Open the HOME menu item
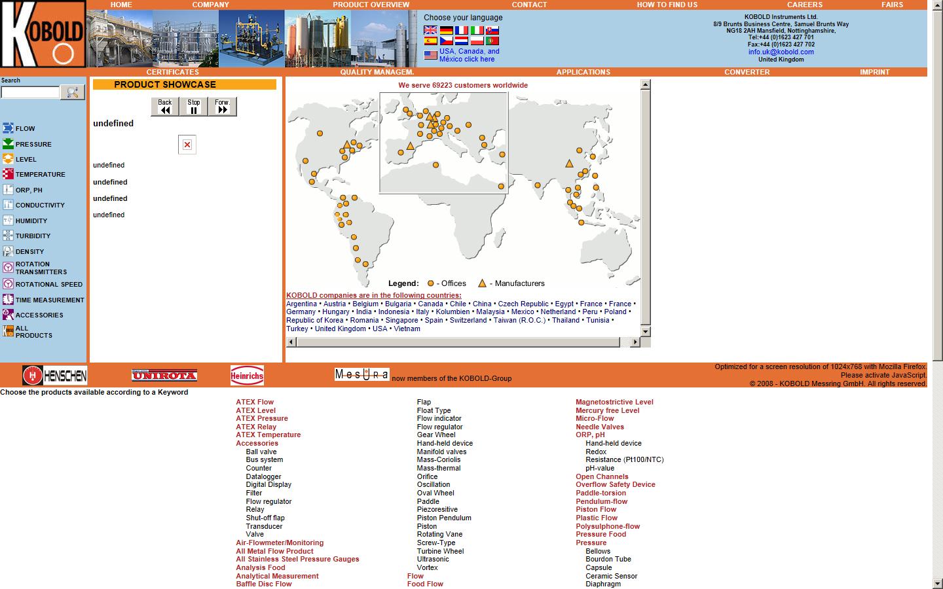This screenshot has width=943, height=589. [121, 5]
